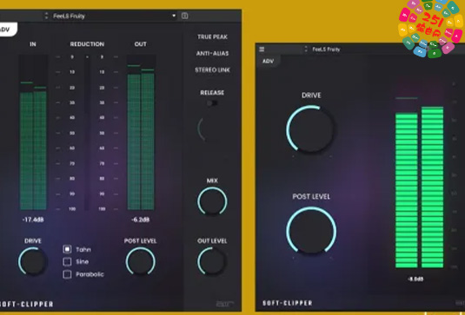The image size is (465, 315).
Task: Click the OUT level meter in left window
Action: coord(141,133)
